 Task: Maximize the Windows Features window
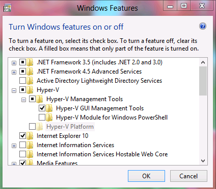pos(184,6)
